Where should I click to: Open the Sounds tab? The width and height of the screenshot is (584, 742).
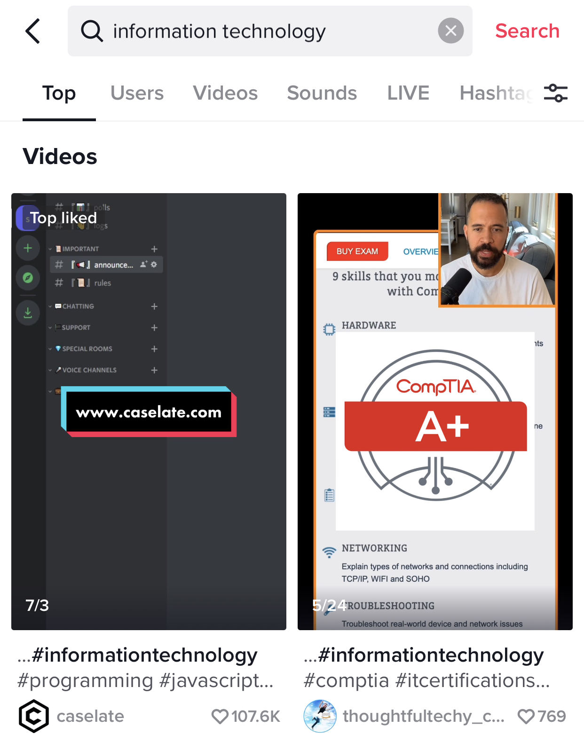point(322,93)
